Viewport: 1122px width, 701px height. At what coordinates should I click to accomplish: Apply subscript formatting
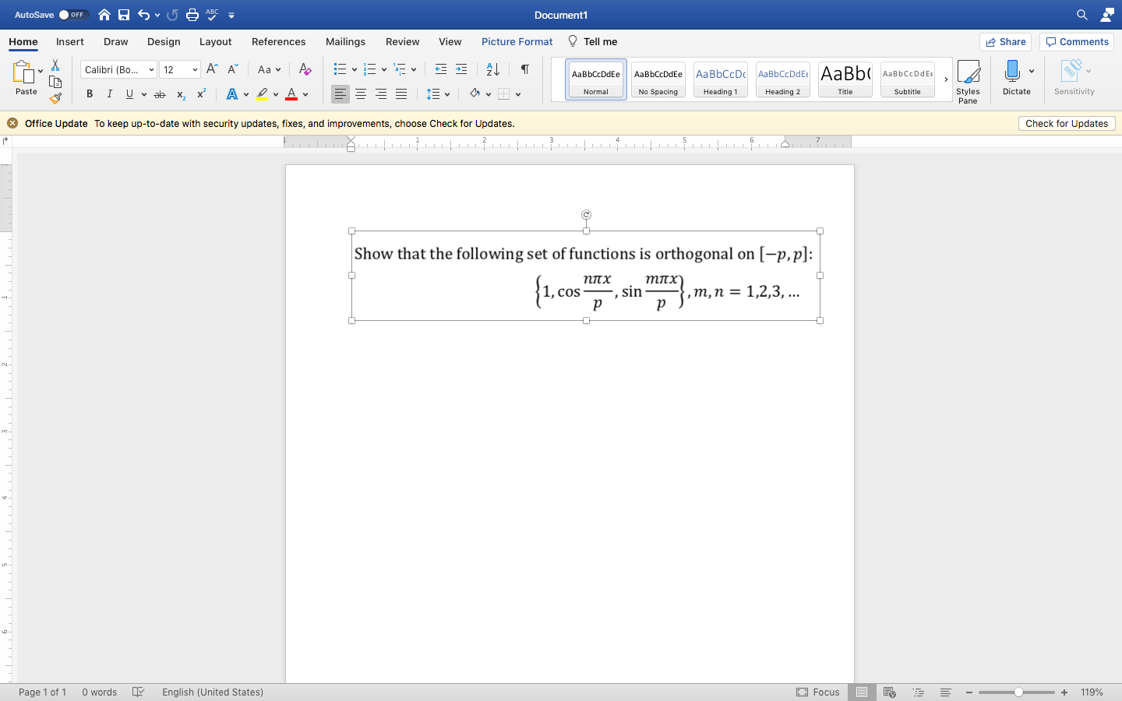(x=180, y=94)
